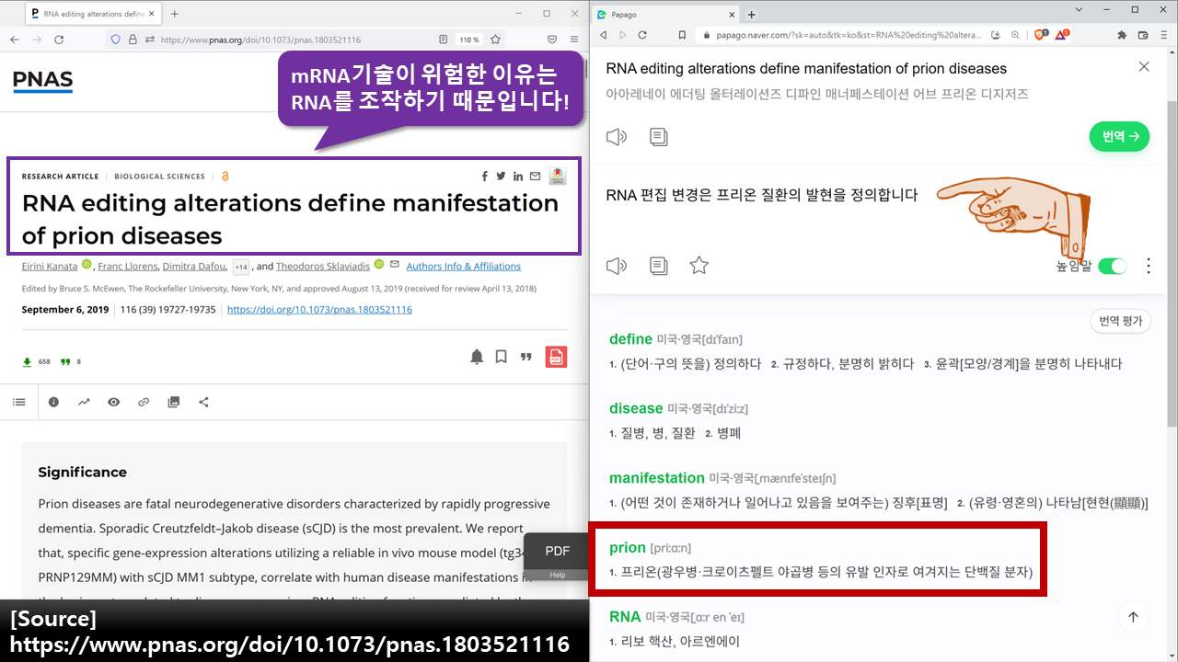Share the article on LinkedIn
1178x662 pixels.
point(518,176)
